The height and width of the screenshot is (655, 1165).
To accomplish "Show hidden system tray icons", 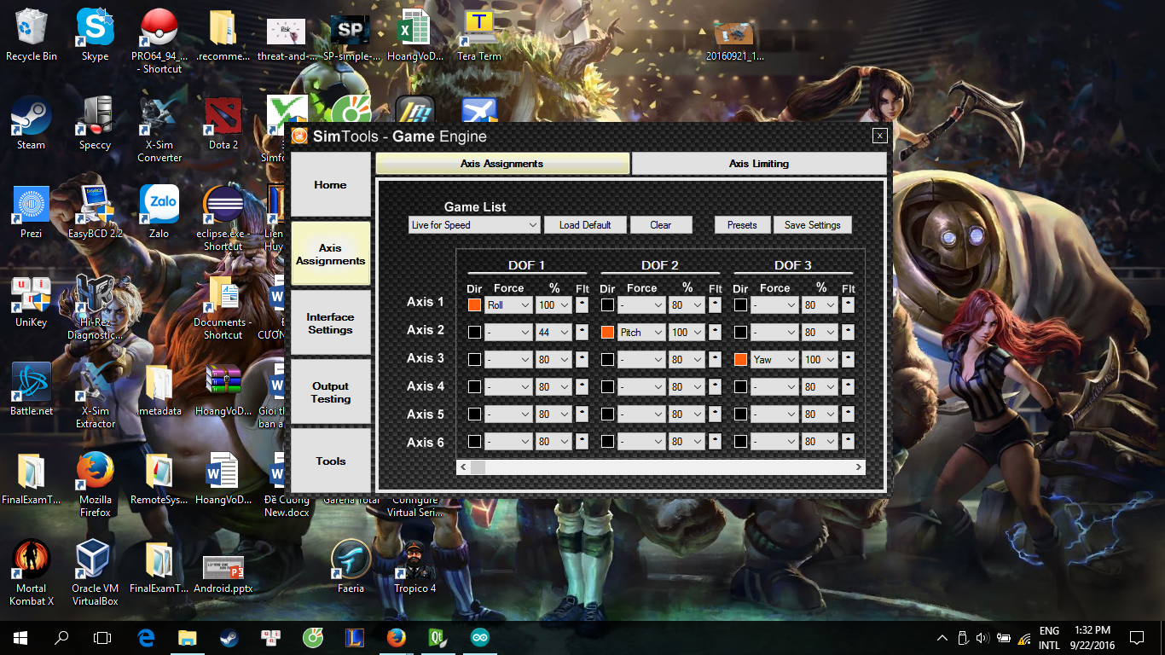I will [942, 637].
